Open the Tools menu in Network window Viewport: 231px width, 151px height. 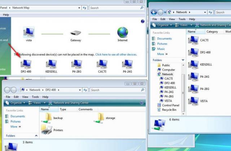pyautogui.click(x=182, y=19)
